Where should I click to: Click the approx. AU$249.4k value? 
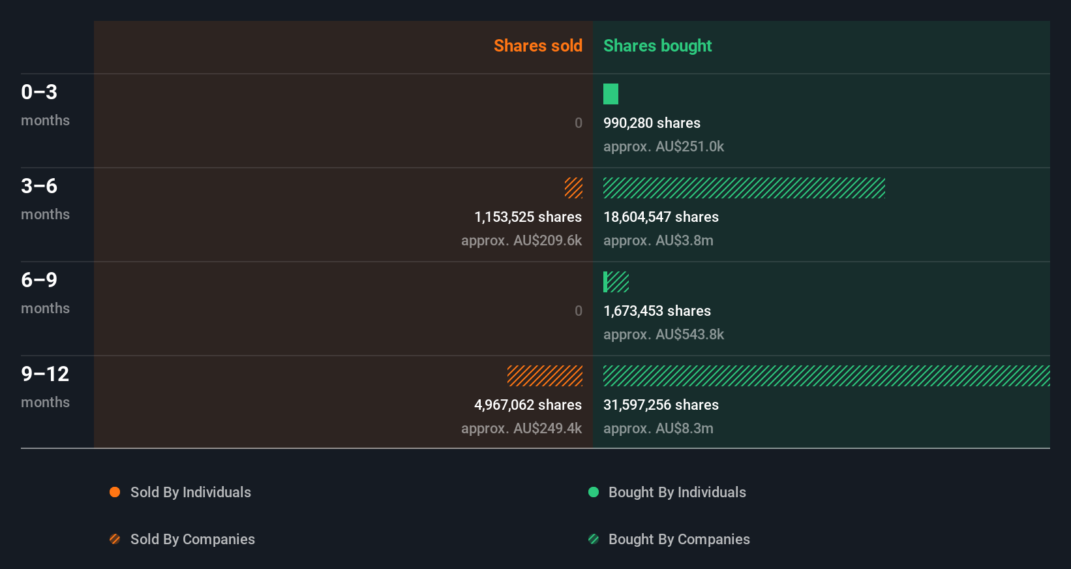[x=521, y=428]
